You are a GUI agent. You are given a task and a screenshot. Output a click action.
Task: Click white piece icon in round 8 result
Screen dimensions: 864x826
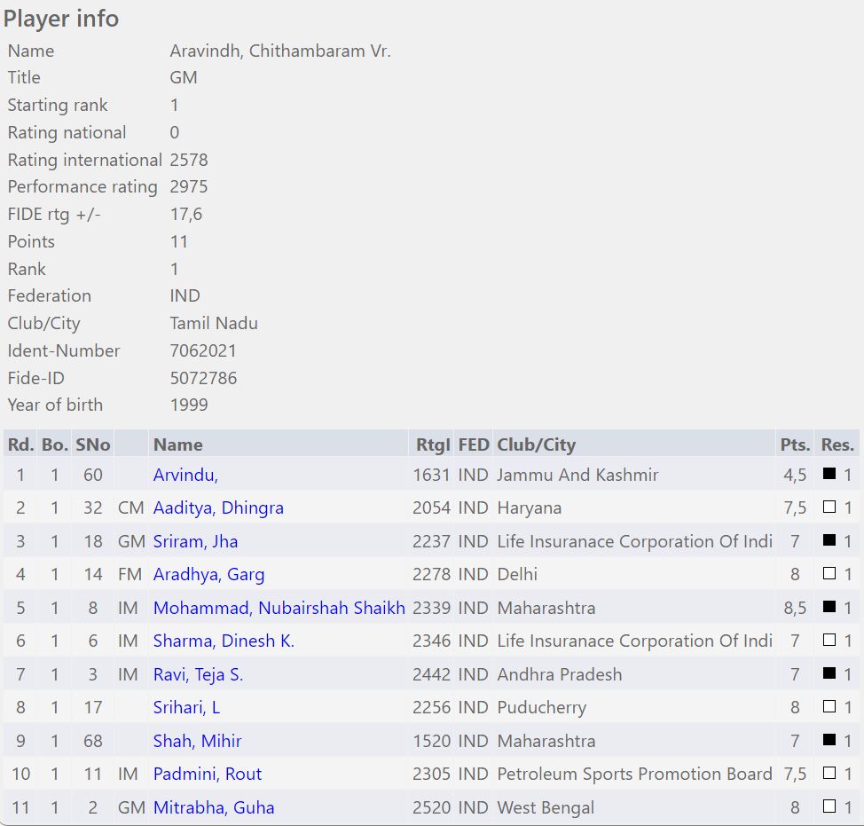[829, 708]
